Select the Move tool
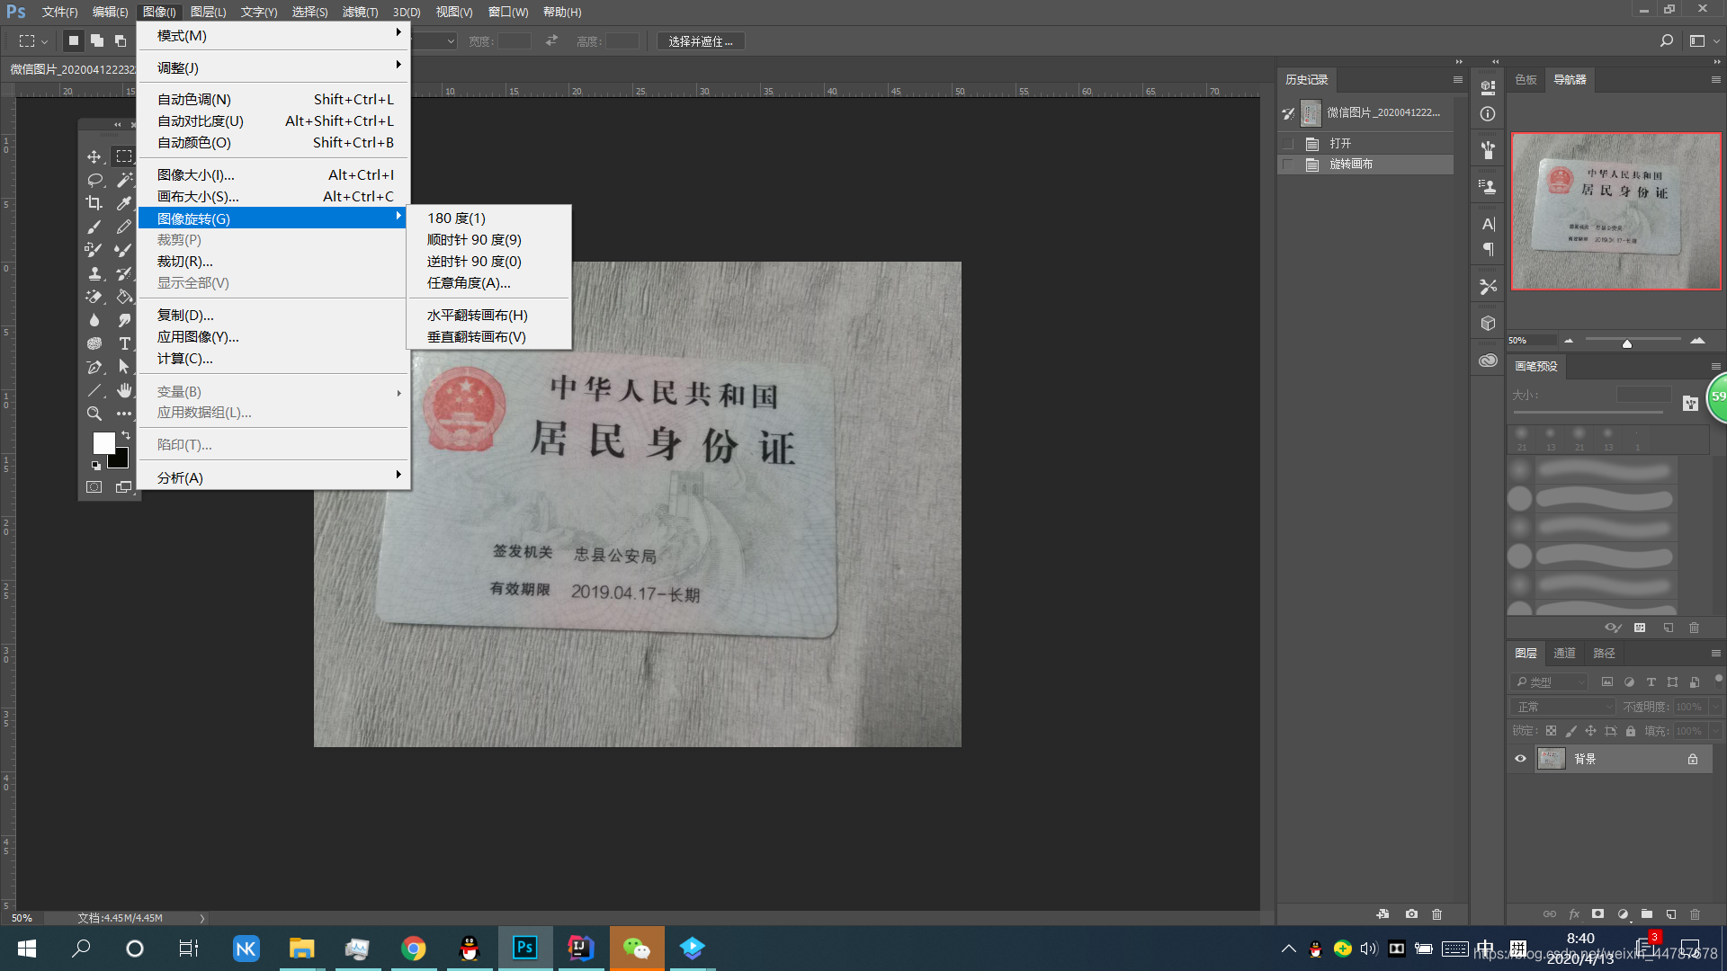This screenshot has width=1727, height=971. coord(94,156)
